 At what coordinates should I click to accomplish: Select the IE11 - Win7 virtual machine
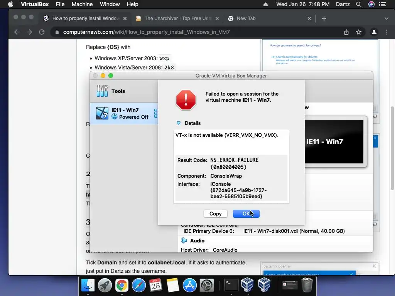tap(124, 113)
